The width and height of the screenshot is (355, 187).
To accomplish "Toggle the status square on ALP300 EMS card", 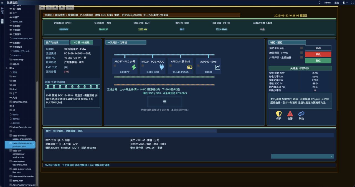I will [198, 66].
